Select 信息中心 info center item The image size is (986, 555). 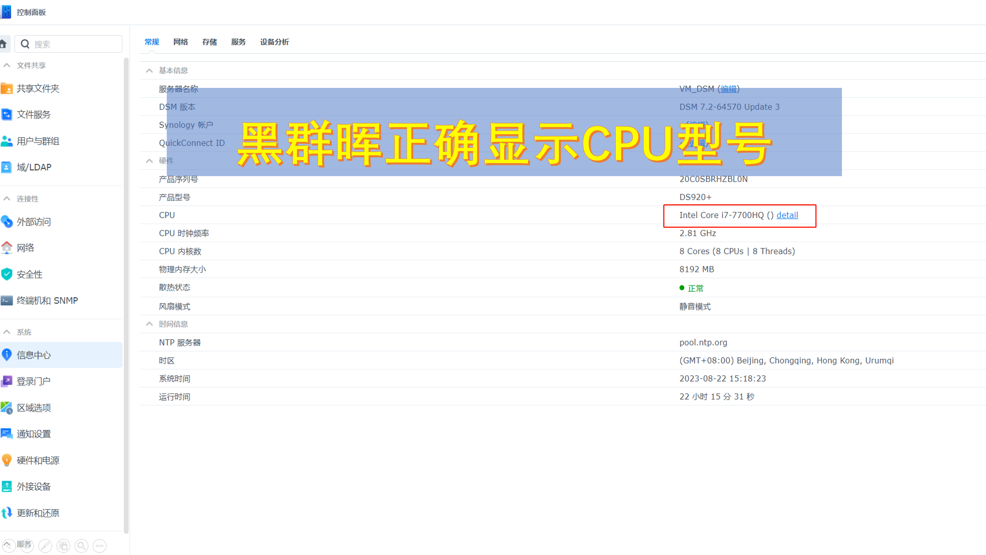pyautogui.click(x=61, y=355)
